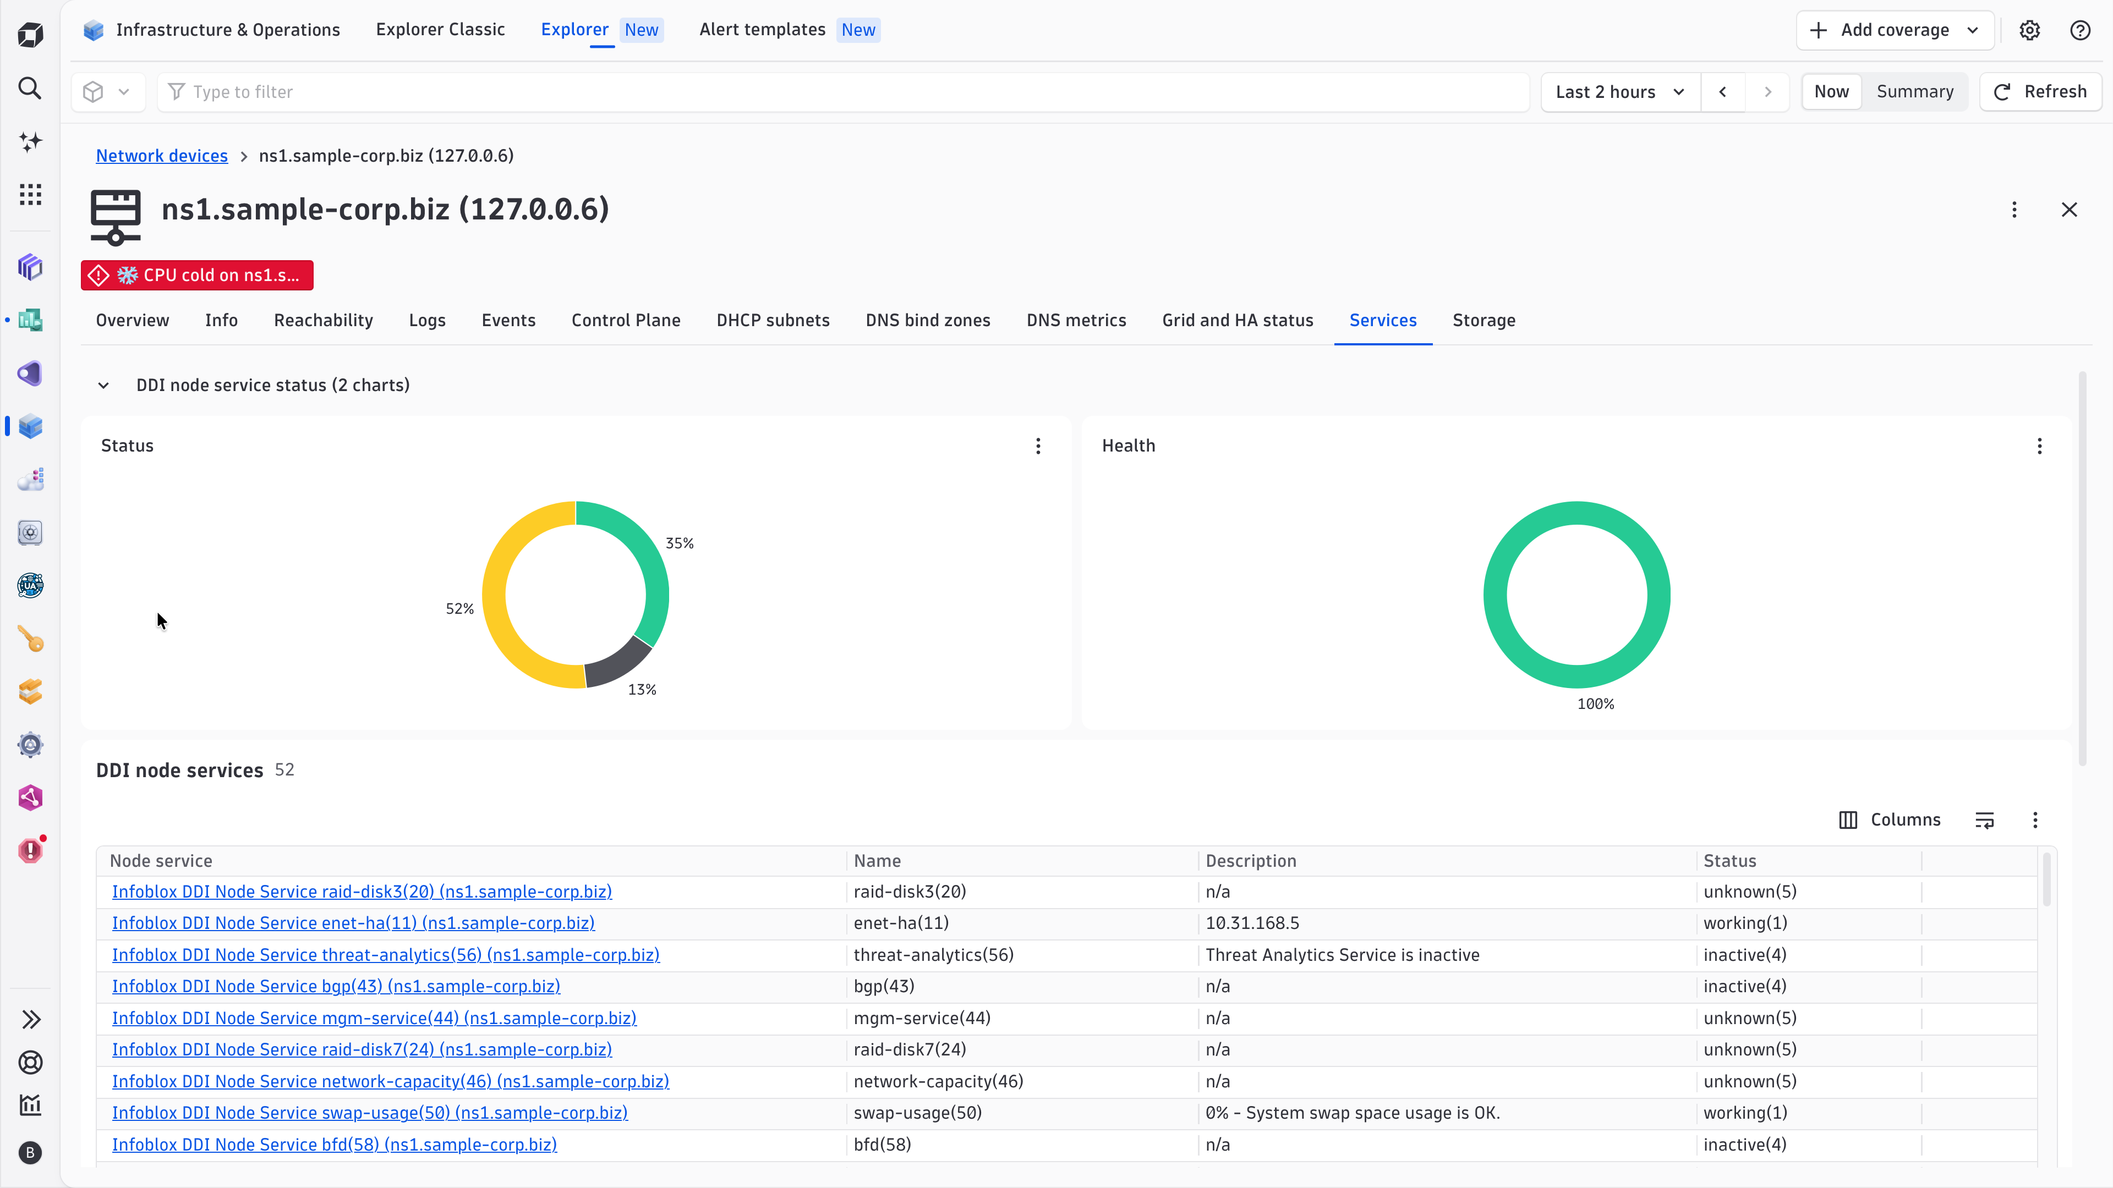The width and height of the screenshot is (2113, 1188).
Task: Open the magenta hexagon app icon
Action: pos(30,798)
